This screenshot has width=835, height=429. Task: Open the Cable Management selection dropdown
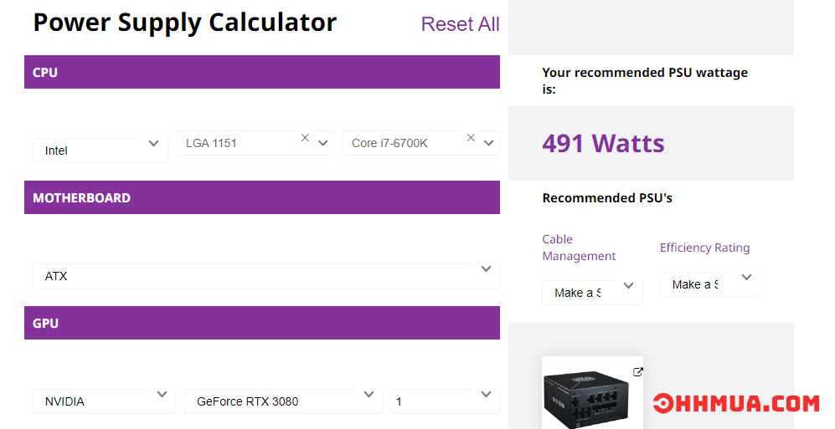click(x=592, y=293)
